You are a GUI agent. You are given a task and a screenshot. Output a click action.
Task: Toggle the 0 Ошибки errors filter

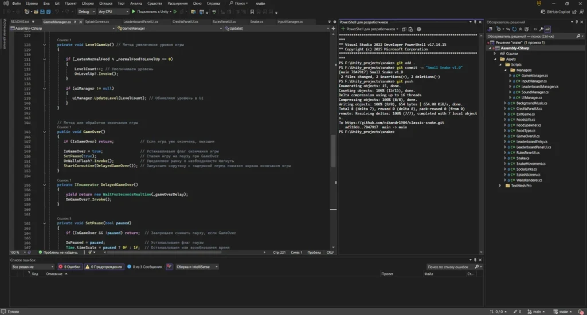(x=69, y=267)
